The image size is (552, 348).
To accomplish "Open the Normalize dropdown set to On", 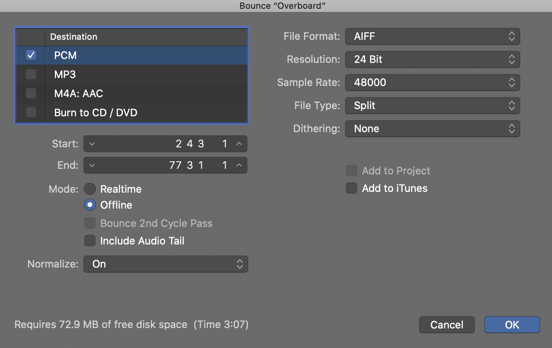I will [x=165, y=264].
